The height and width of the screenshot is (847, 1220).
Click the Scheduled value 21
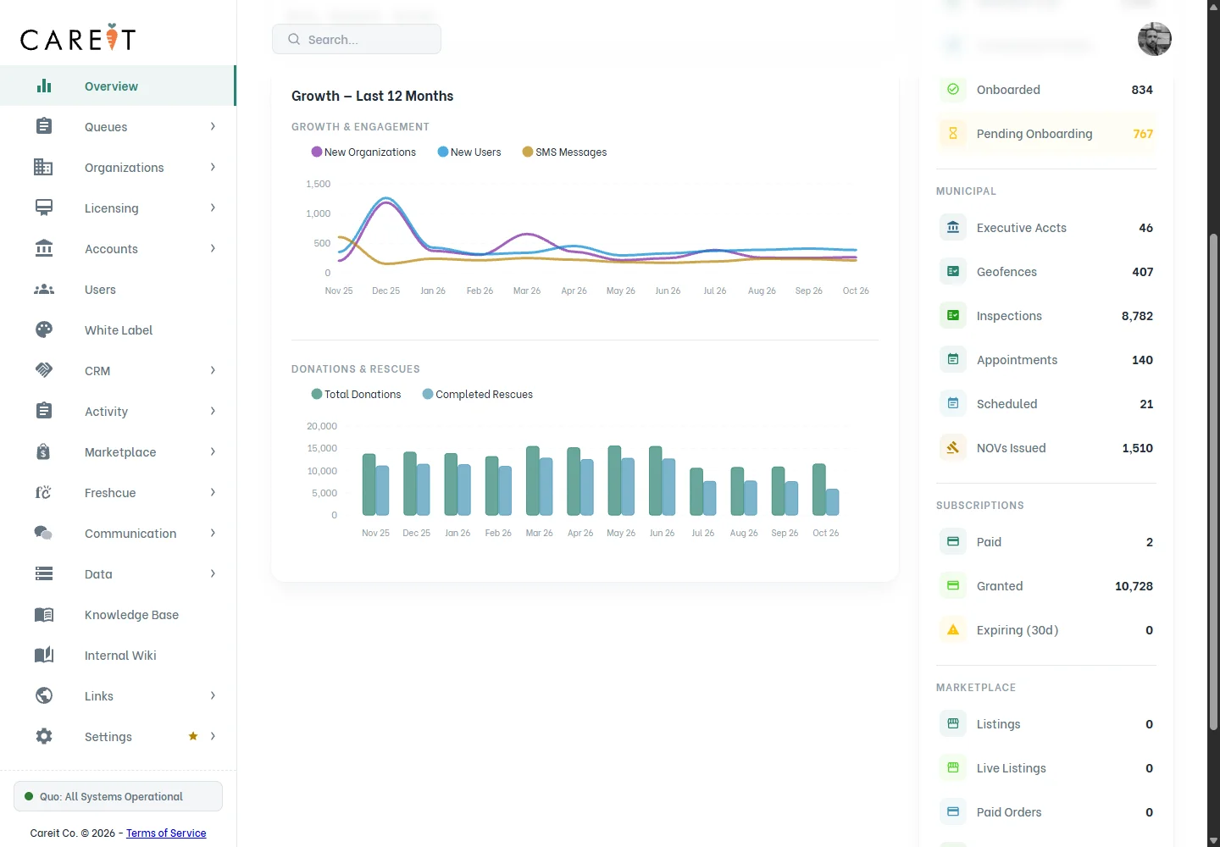pyautogui.click(x=1146, y=403)
